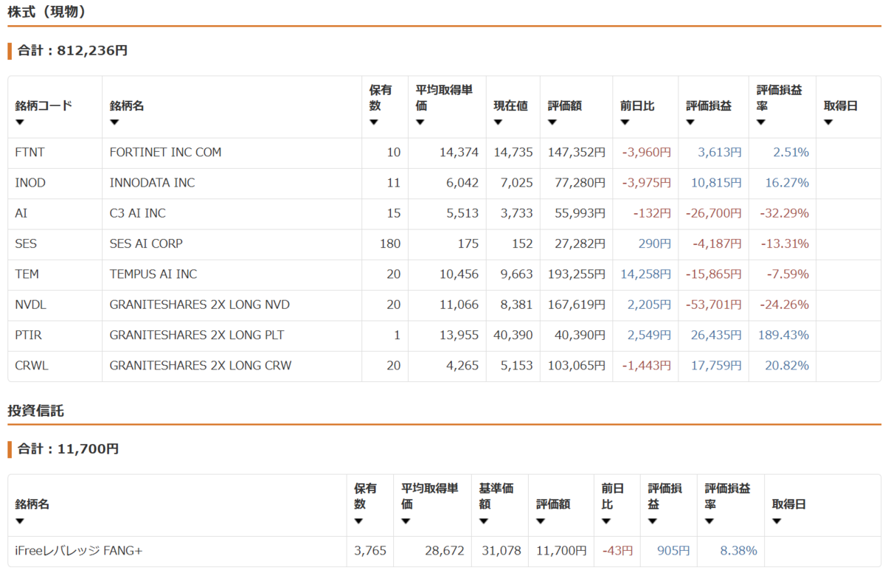The width and height of the screenshot is (885, 573).
Task: Sort 投資信託 table by 保有数 arrow
Action: click(358, 521)
